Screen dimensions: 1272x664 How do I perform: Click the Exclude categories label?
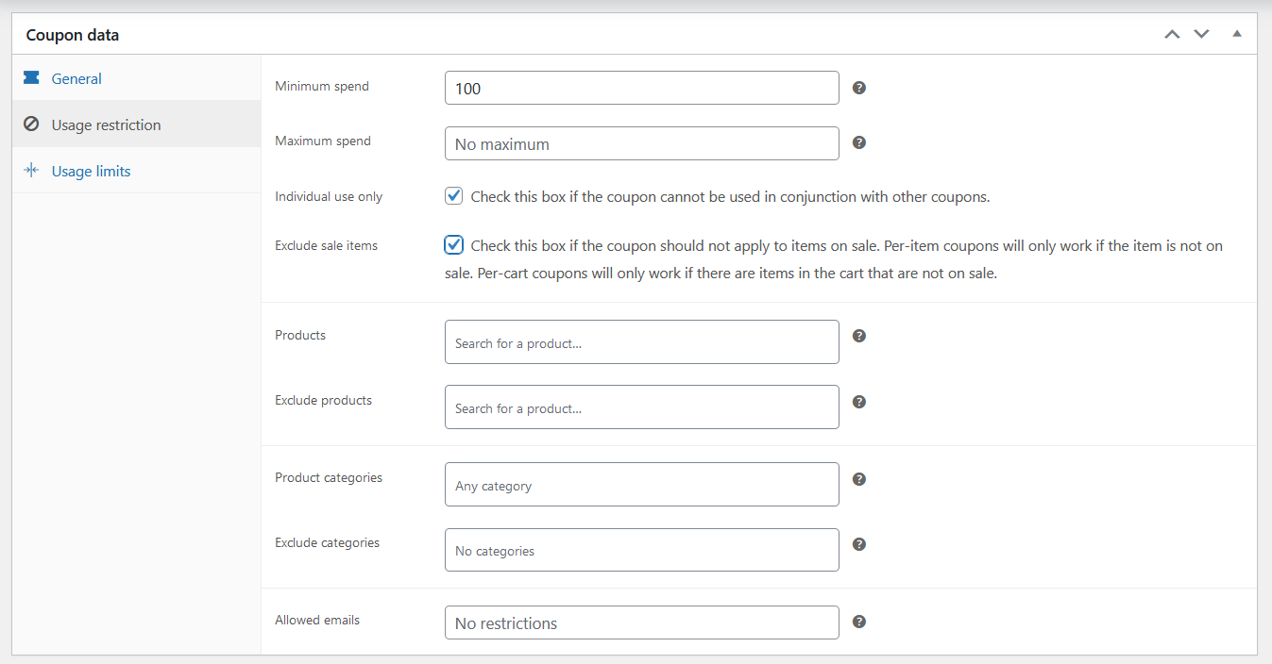click(327, 543)
